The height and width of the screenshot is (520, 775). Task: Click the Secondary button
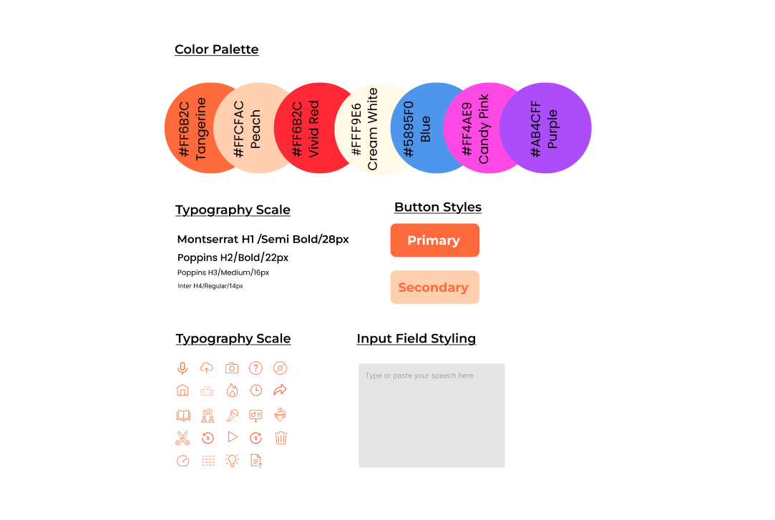[435, 287]
